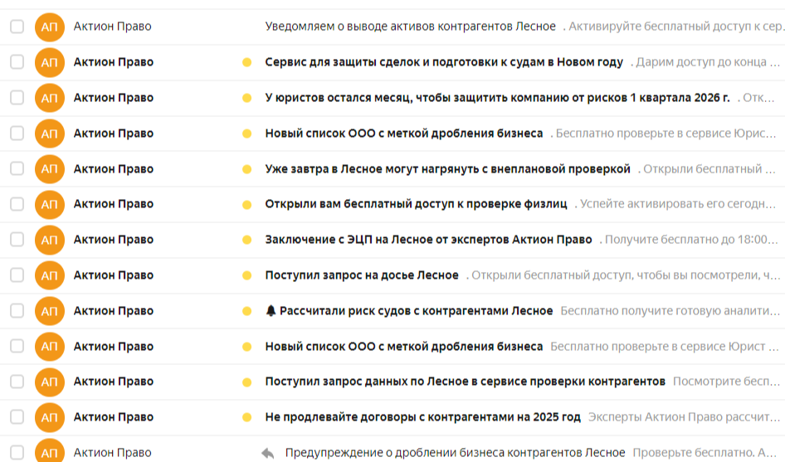Click the АП avatar of the 'Не продлевайте договоры' email
Image resolution: width=785 pixels, height=462 pixels.
50,417
